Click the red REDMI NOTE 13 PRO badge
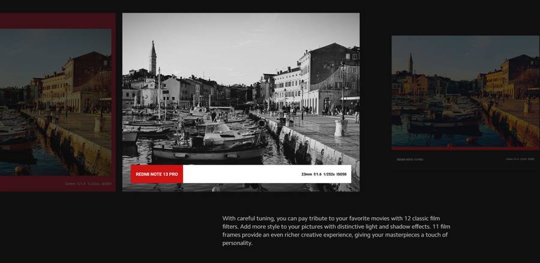The width and height of the screenshot is (540, 263). pos(157,174)
